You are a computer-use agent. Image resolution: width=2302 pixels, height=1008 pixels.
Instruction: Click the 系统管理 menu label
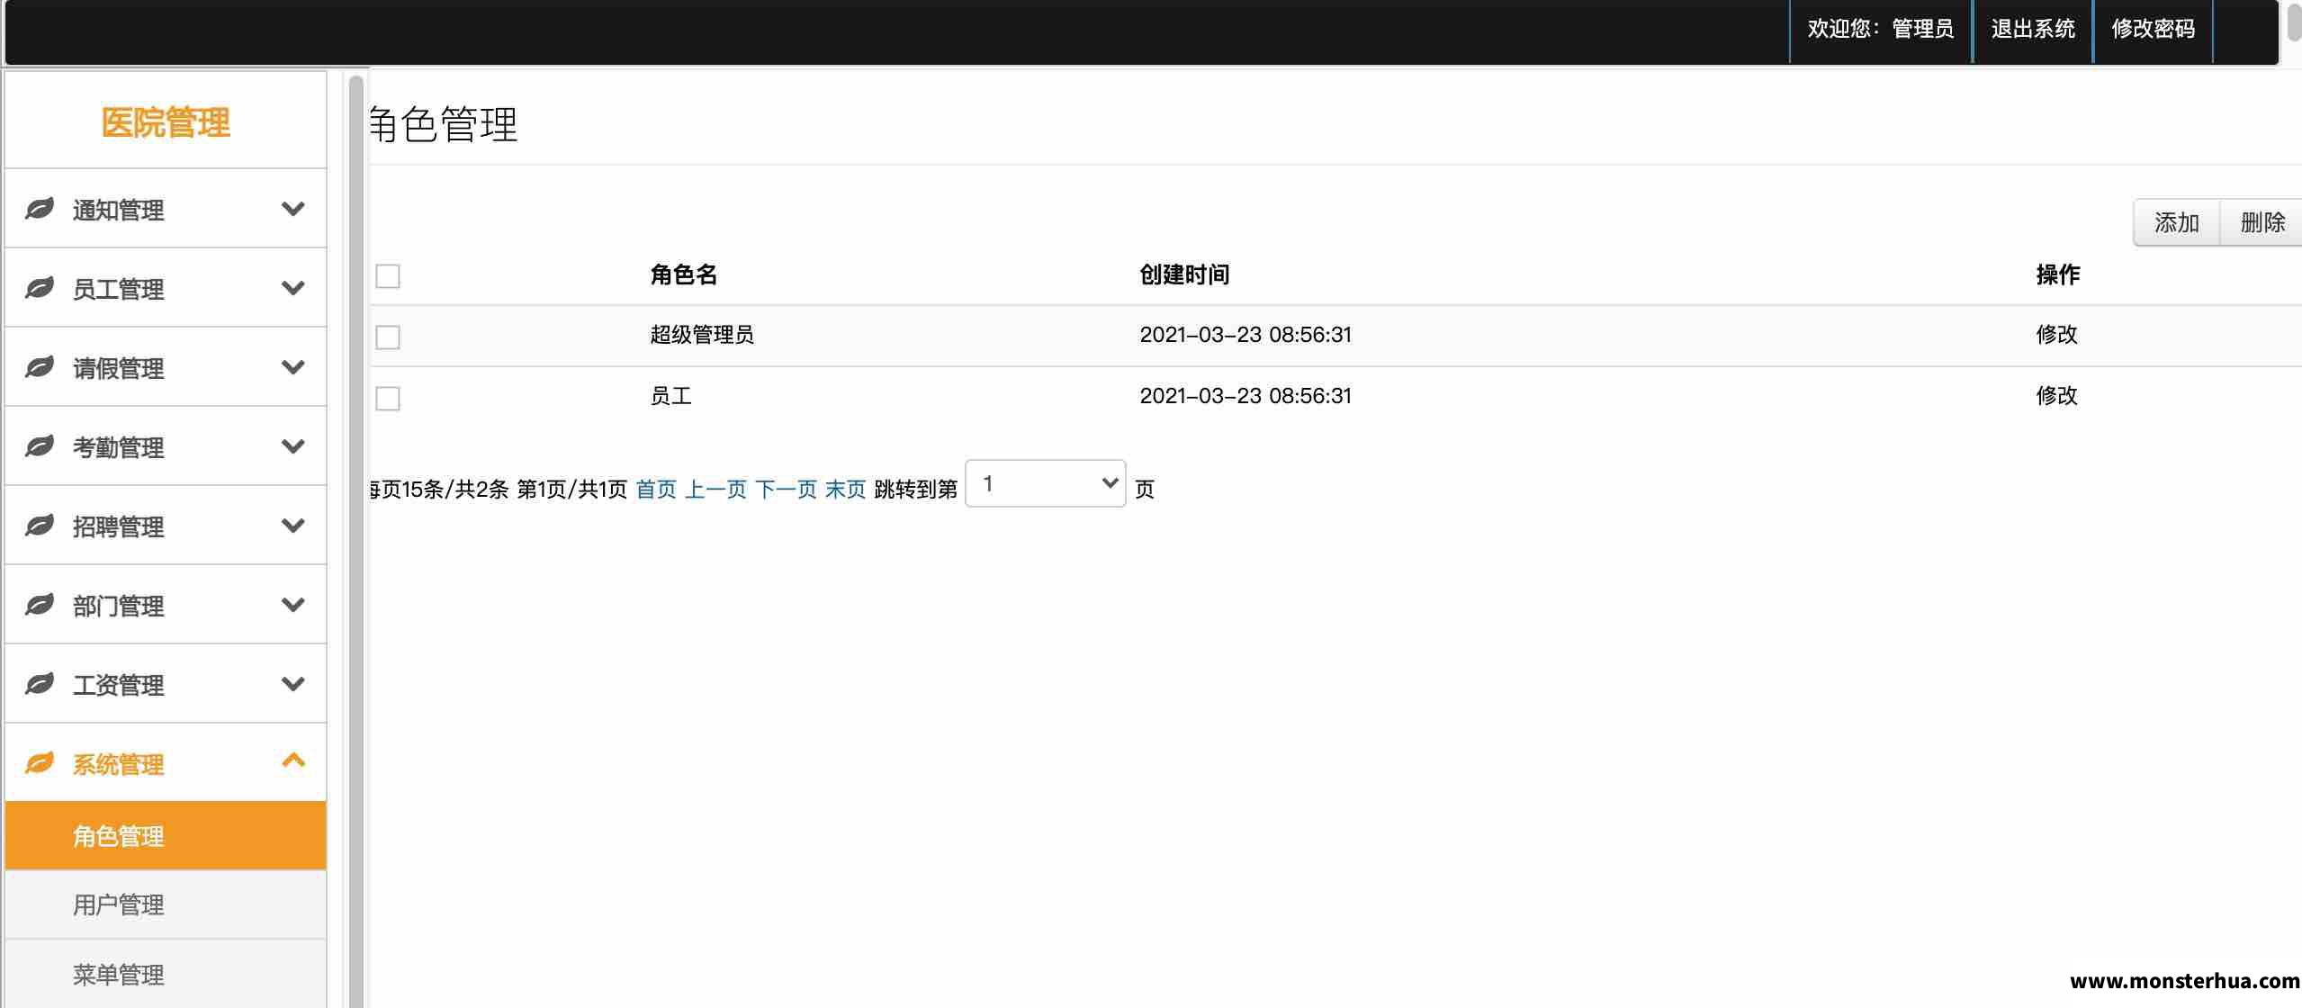point(118,765)
